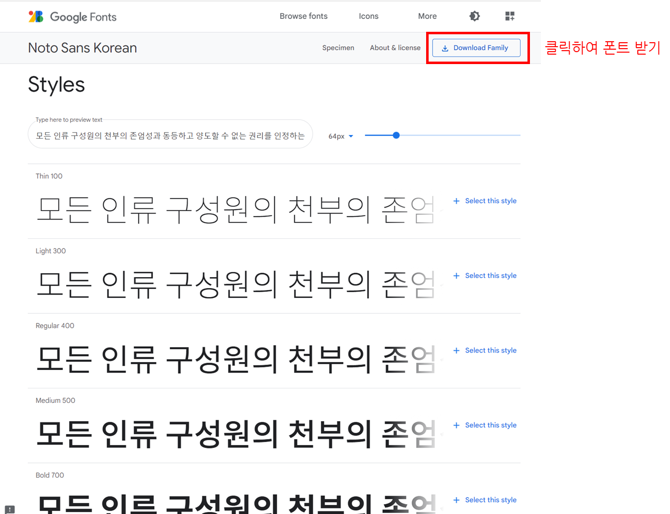Screen dimensions: 670x514
Task: Go to About & license section
Action: click(395, 48)
